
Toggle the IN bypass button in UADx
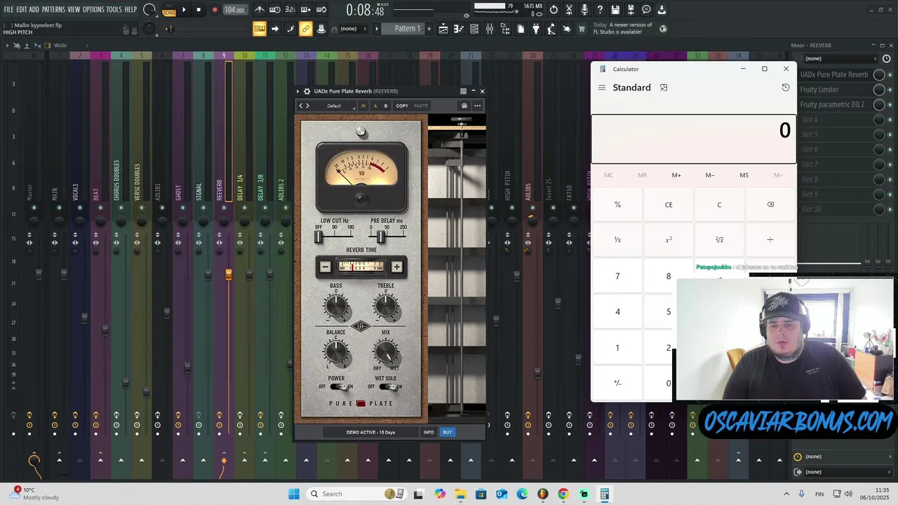(363, 106)
